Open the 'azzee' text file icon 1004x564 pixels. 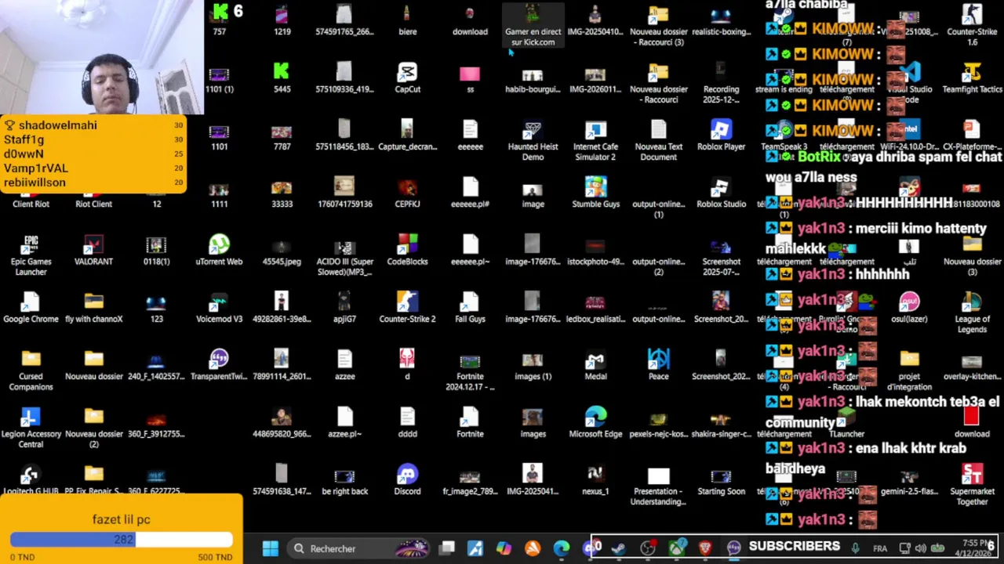(x=344, y=365)
